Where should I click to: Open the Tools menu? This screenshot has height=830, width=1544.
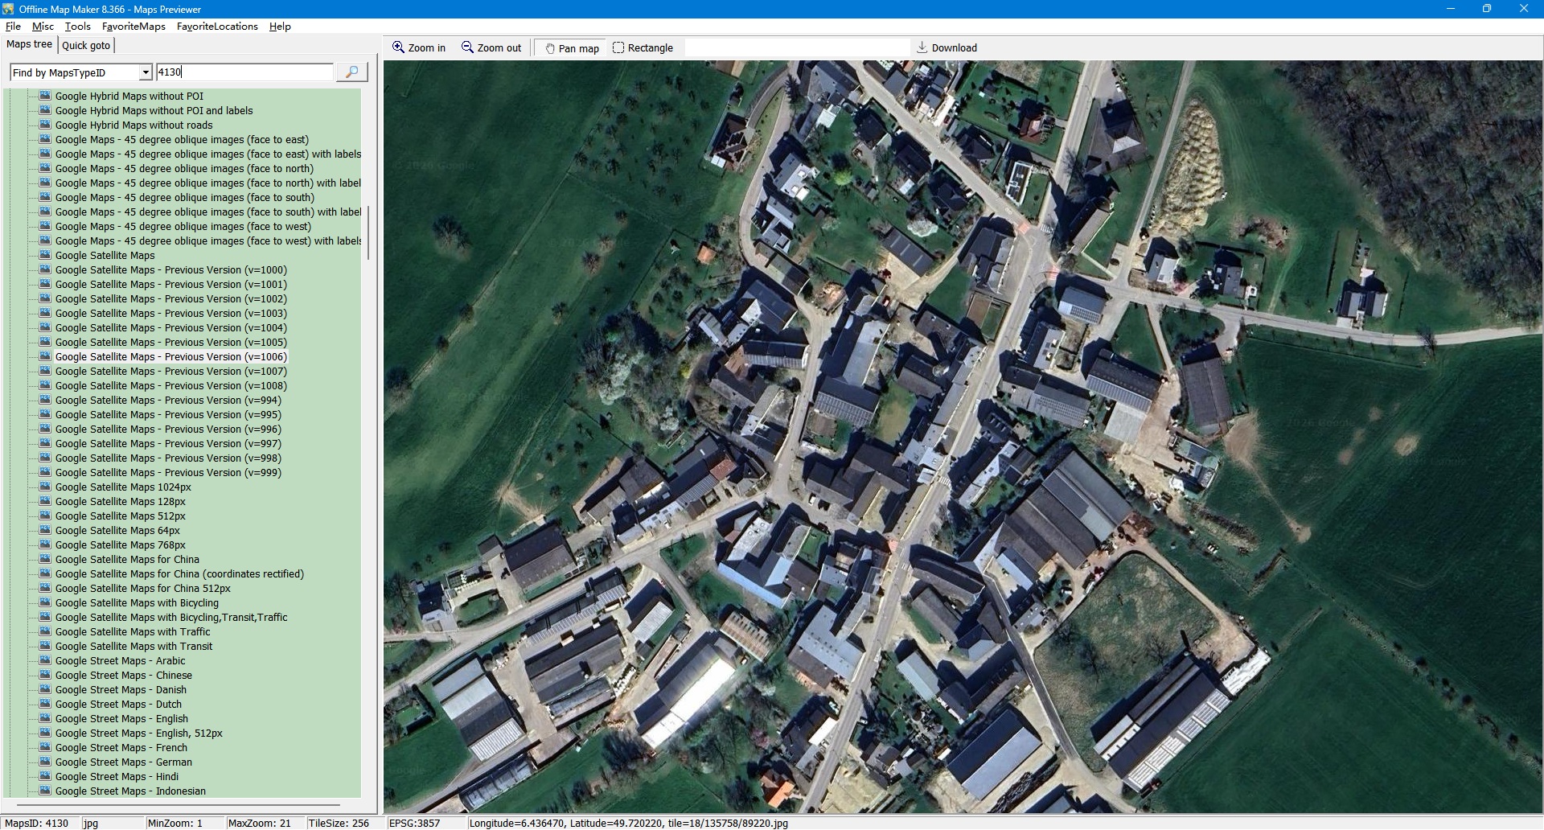click(77, 27)
